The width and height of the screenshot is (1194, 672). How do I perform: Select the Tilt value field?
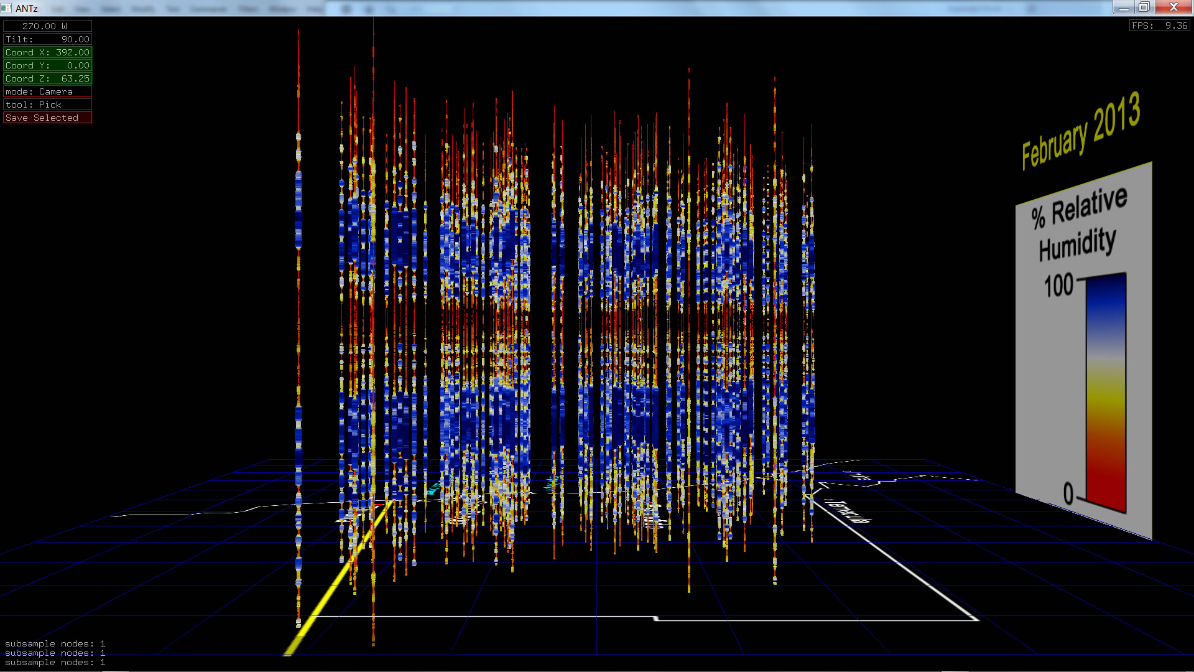coord(47,39)
